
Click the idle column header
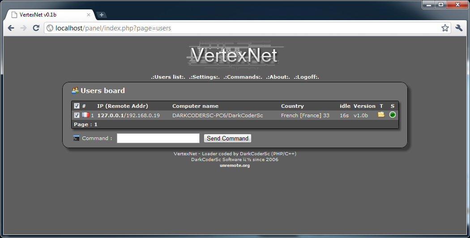pyautogui.click(x=345, y=106)
